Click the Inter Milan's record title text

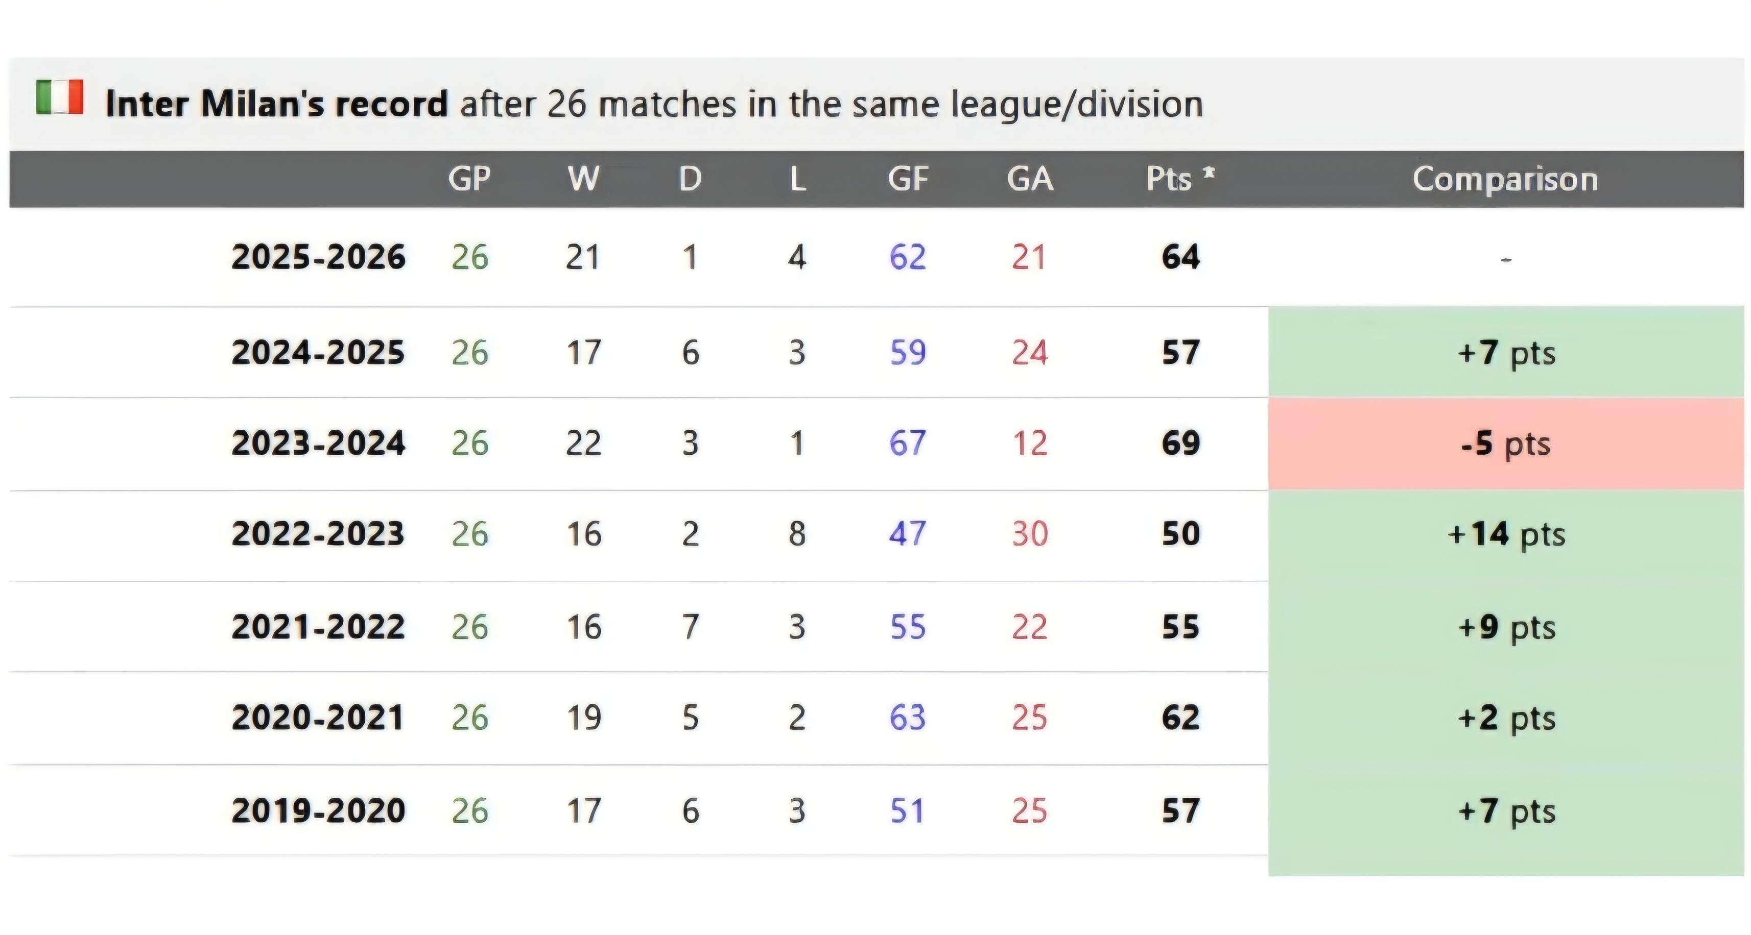[x=277, y=104]
